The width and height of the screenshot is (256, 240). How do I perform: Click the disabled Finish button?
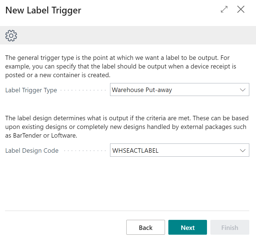(230, 227)
